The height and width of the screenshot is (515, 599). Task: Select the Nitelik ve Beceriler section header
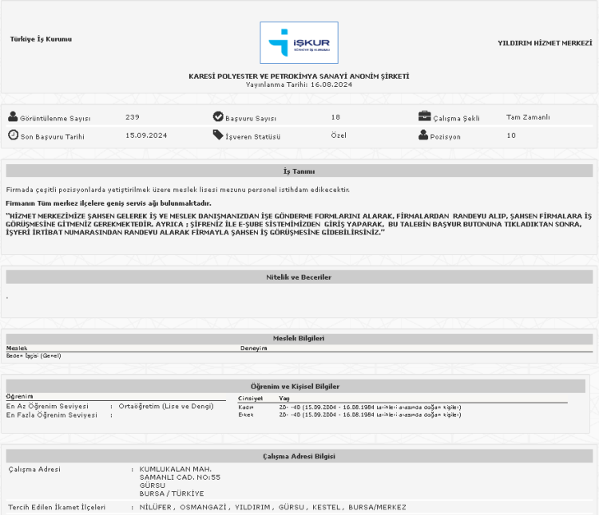click(299, 277)
